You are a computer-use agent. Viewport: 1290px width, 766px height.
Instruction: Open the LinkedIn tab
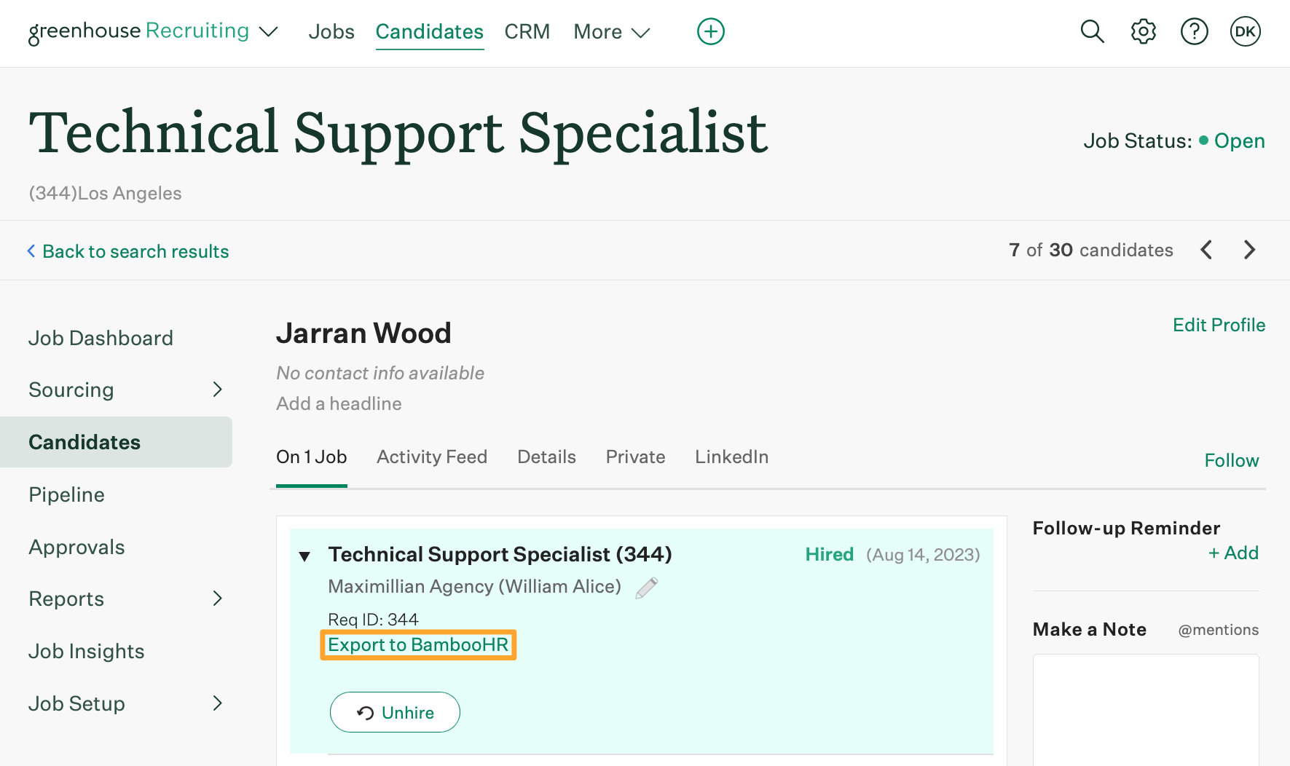(x=731, y=457)
